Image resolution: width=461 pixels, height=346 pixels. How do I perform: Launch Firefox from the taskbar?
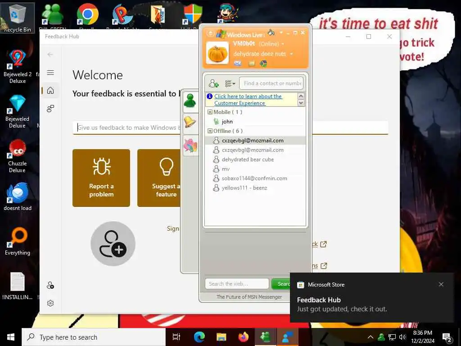click(x=243, y=337)
